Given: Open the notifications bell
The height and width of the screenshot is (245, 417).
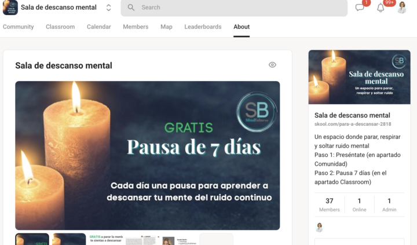Looking at the screenshot, I should pos(381,8).
